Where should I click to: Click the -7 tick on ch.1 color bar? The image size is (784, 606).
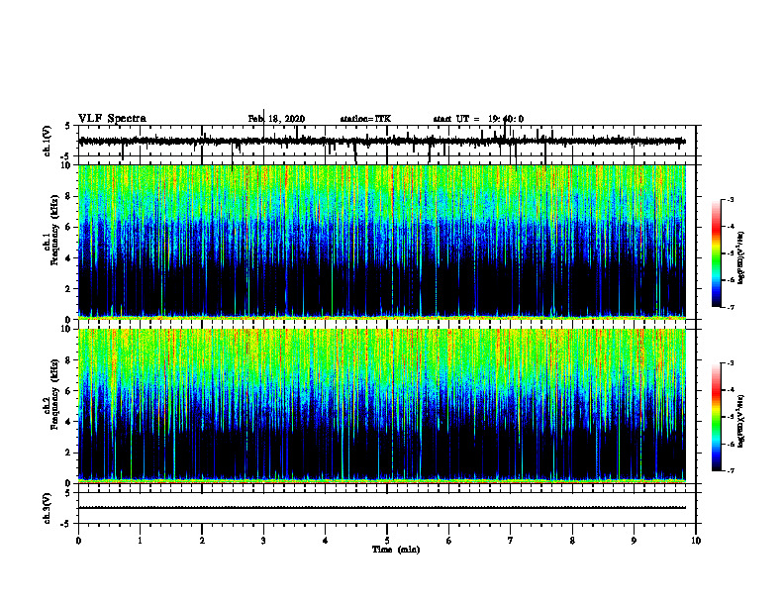click(730, 307)
